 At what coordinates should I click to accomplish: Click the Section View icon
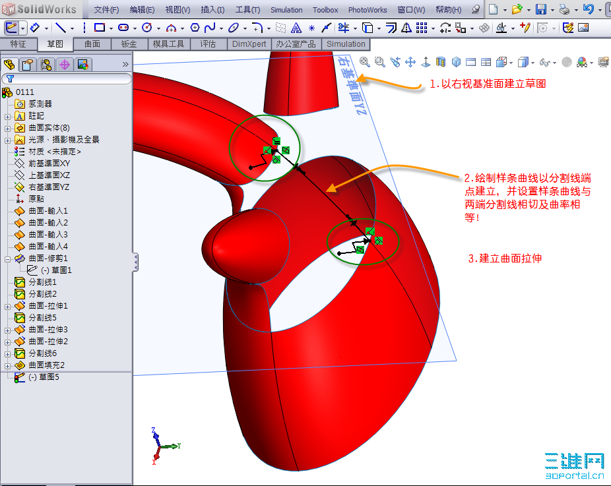[x=441, y=62]
